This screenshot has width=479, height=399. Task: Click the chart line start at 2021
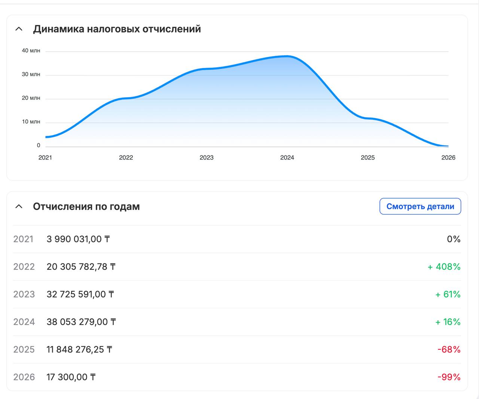point(46,137)
